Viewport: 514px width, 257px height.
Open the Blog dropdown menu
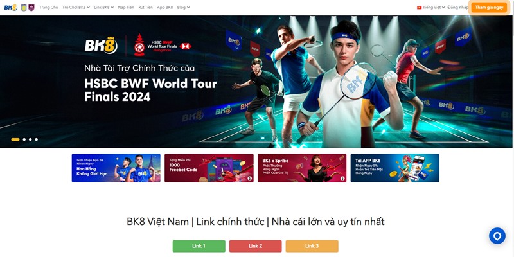point(183,7)
